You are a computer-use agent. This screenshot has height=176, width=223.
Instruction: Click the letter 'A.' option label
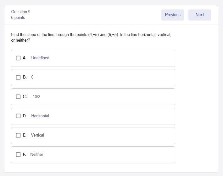click(25, 58)
